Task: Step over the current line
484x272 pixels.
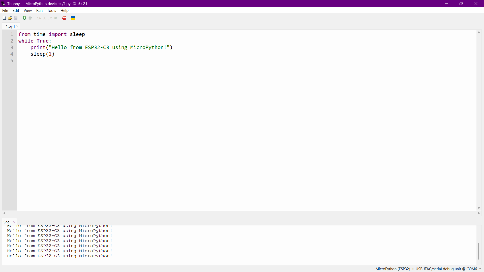Action: tap(39, 18)
